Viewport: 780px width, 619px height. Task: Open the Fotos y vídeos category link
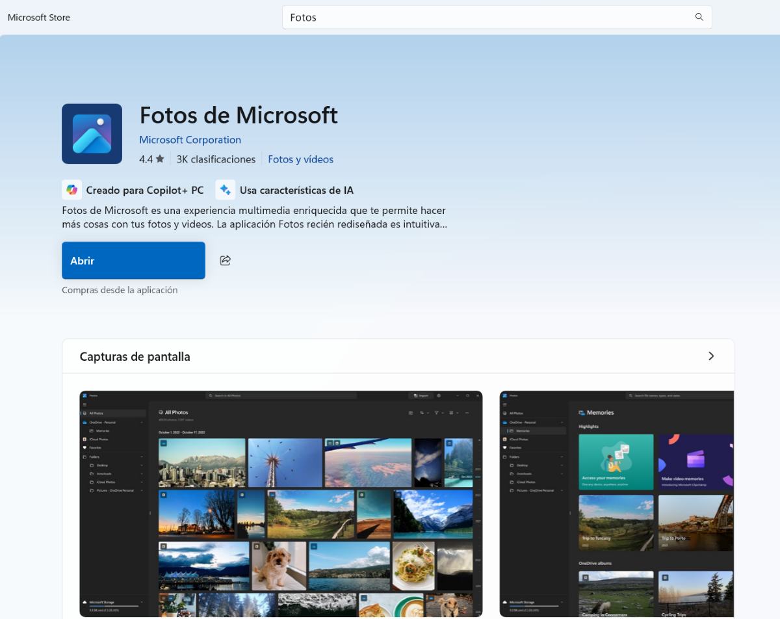point(300,159)
